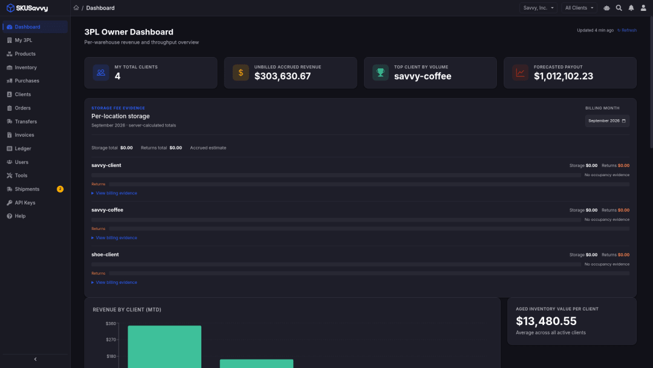Image resolution: width=653 pixels, height=368 pixels.
Task: Click the Users sidebar icon
Action: (x=9, y=162)
